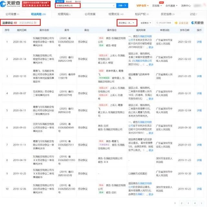Click the 裁判日期 column header
The width and height of the screenshot is (207, 207).
pos(22,30)
